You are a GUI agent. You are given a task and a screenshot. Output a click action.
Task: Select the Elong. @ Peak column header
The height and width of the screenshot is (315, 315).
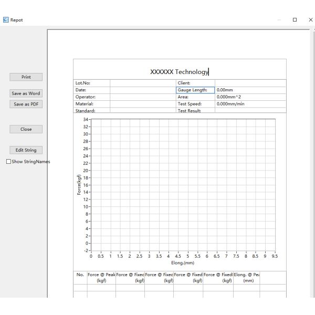[246, 278]
